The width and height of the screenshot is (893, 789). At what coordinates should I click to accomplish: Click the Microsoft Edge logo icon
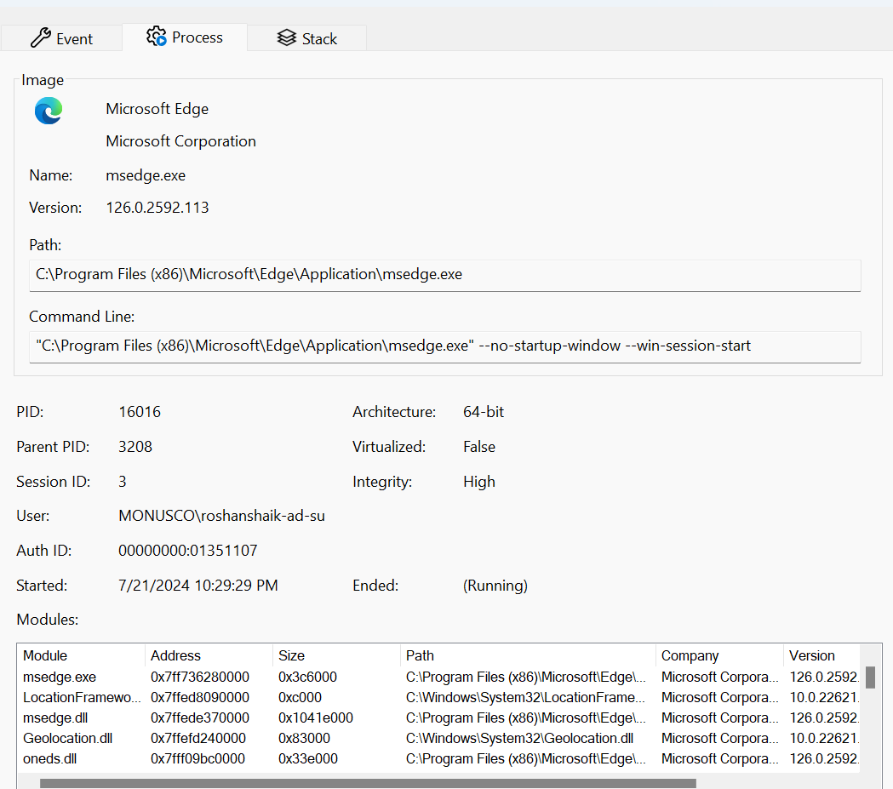pos(49,111)
